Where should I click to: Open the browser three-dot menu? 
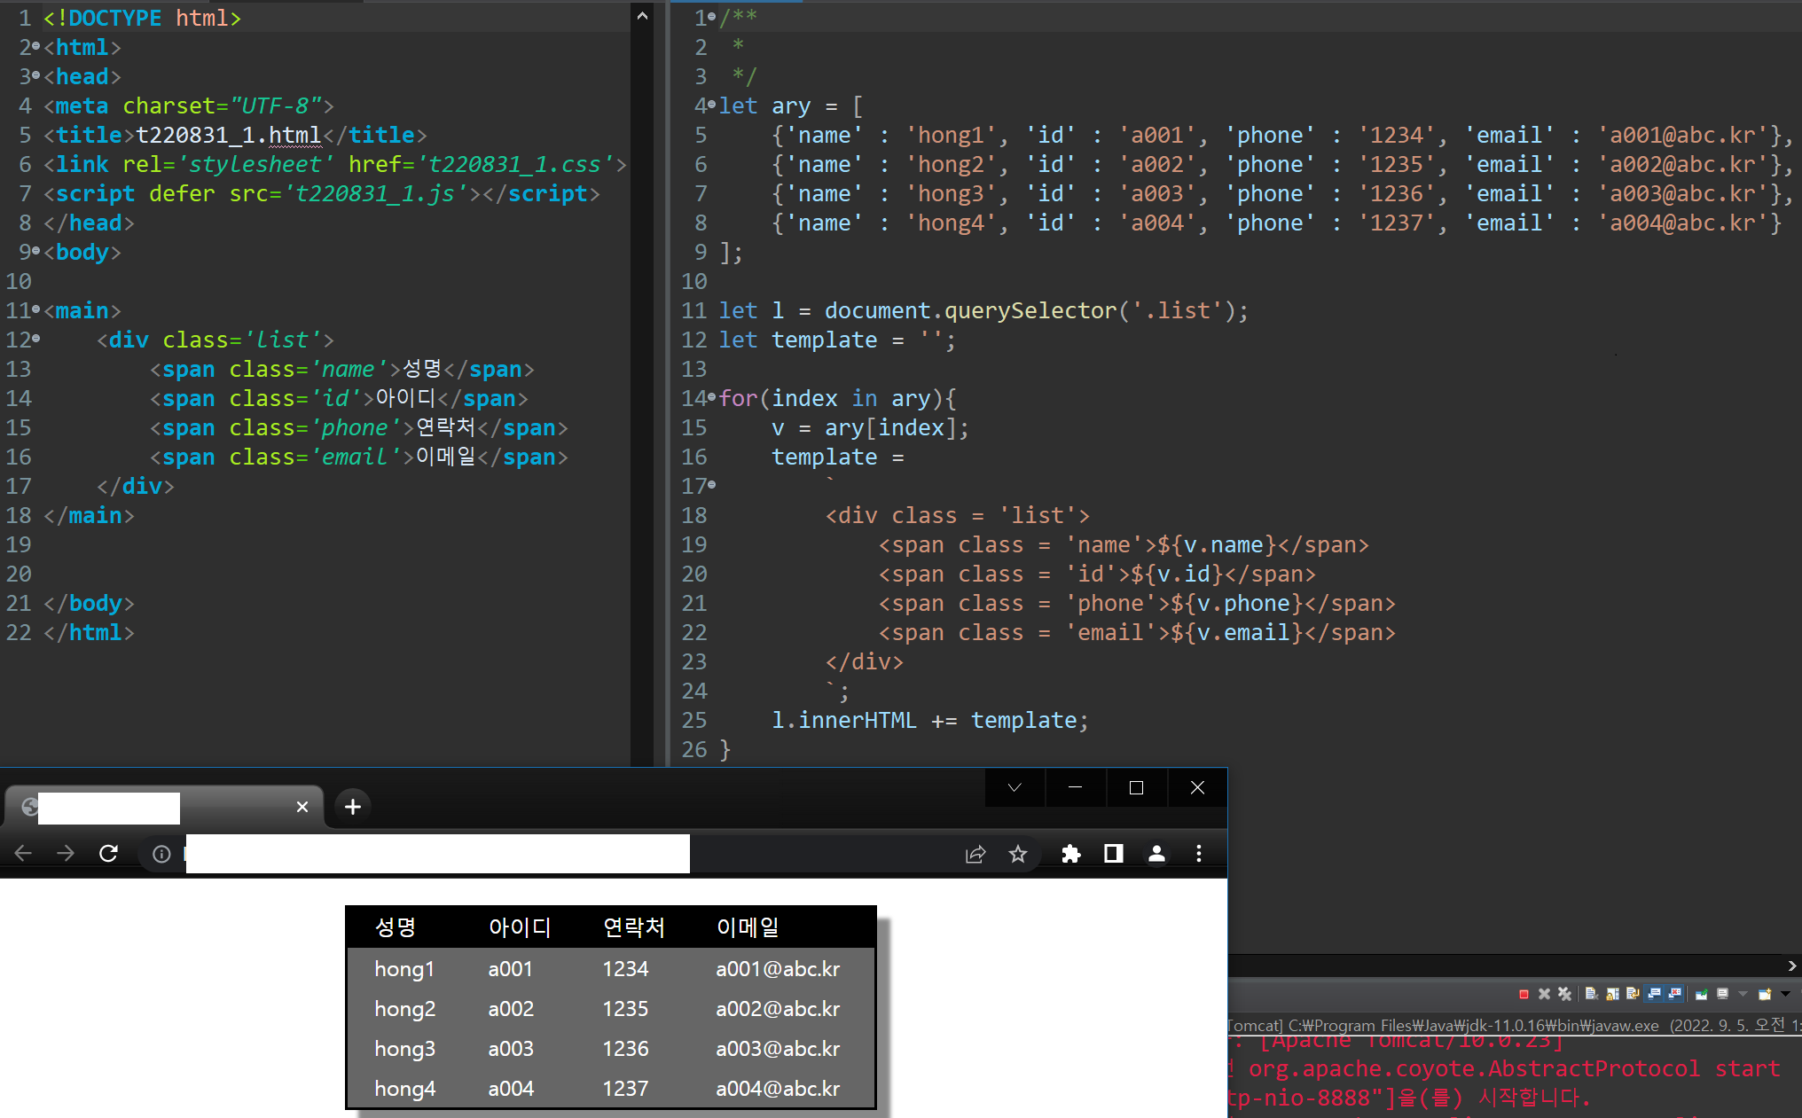point(1199,853)
